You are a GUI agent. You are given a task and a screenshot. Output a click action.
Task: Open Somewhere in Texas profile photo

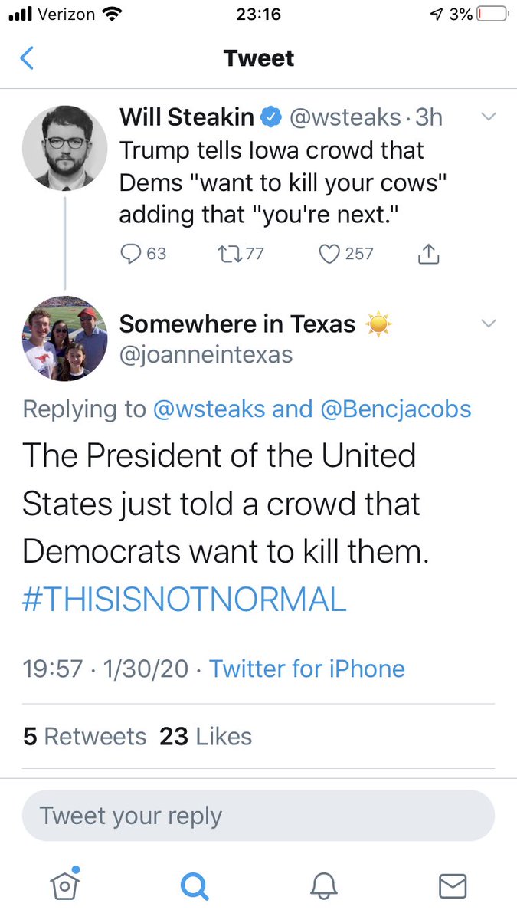[x=65, y=338]
